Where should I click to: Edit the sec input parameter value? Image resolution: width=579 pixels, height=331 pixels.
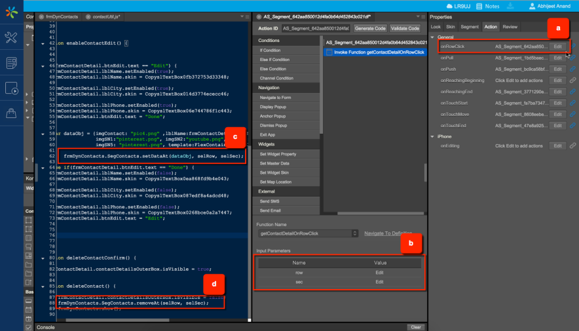pos(379,282)
